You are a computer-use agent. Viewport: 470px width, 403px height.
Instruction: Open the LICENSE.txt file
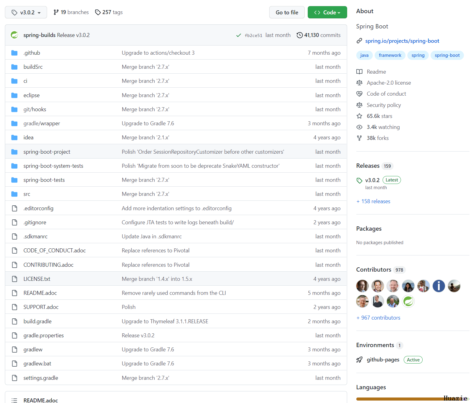(37, 279)
